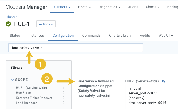Screen dimensions: 178x109
Task: Open the Clusters dropdown menu
Action: [x=62, y=7]
